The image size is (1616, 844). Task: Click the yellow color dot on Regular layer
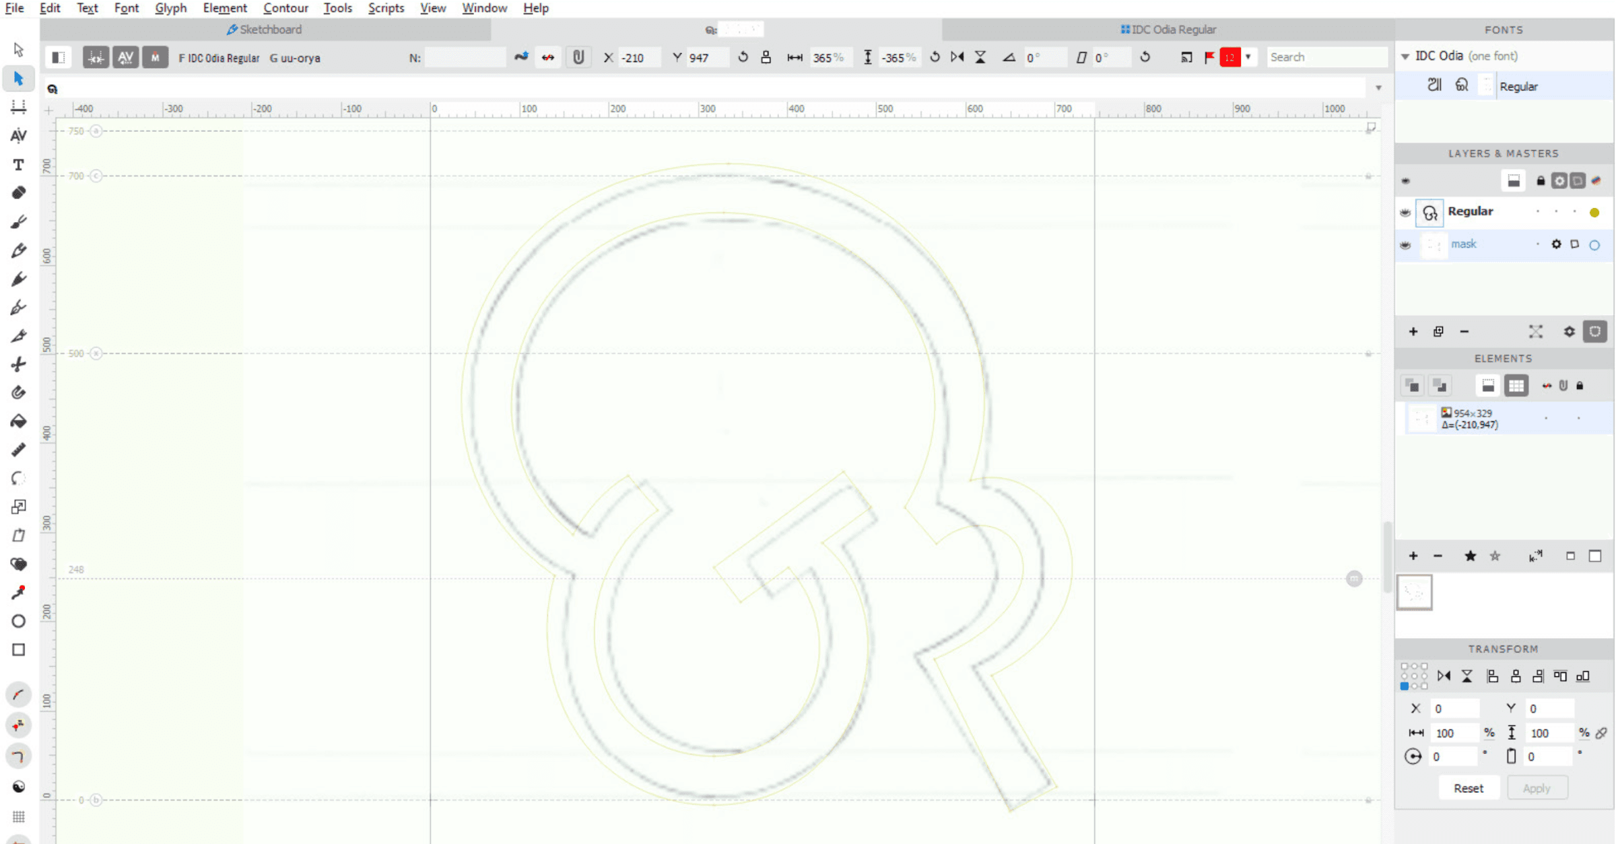(x=1594, y=213)
